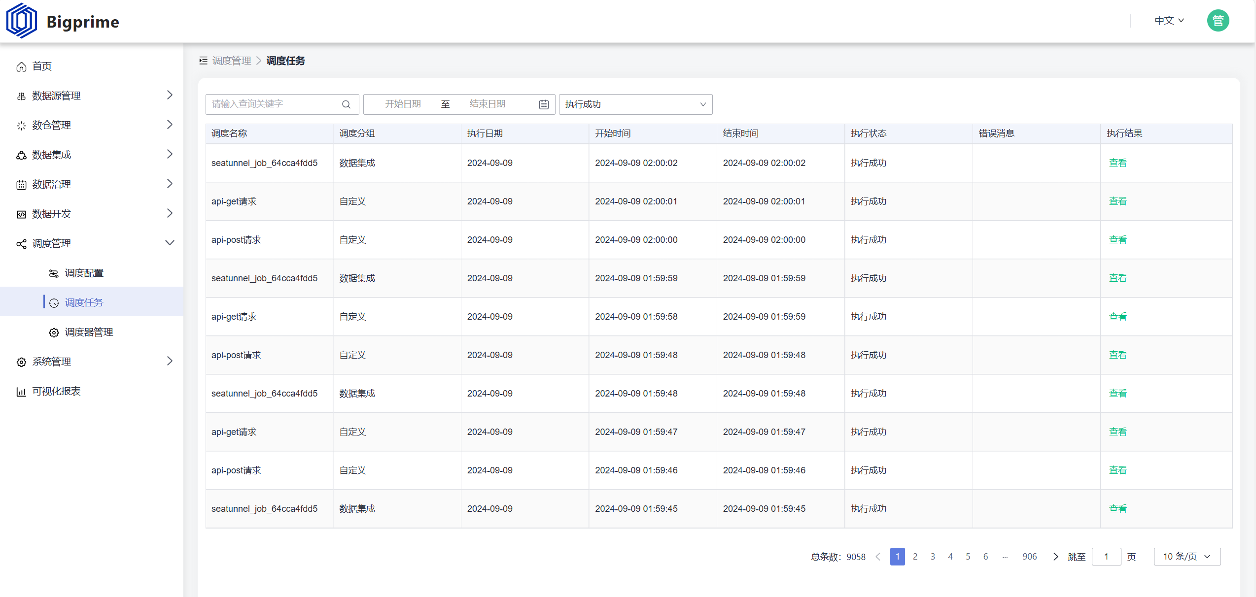This screenshot has height=597, width=1256.
Task: Click the 总条数: 9058 total count text
Action: pos(838,557)
